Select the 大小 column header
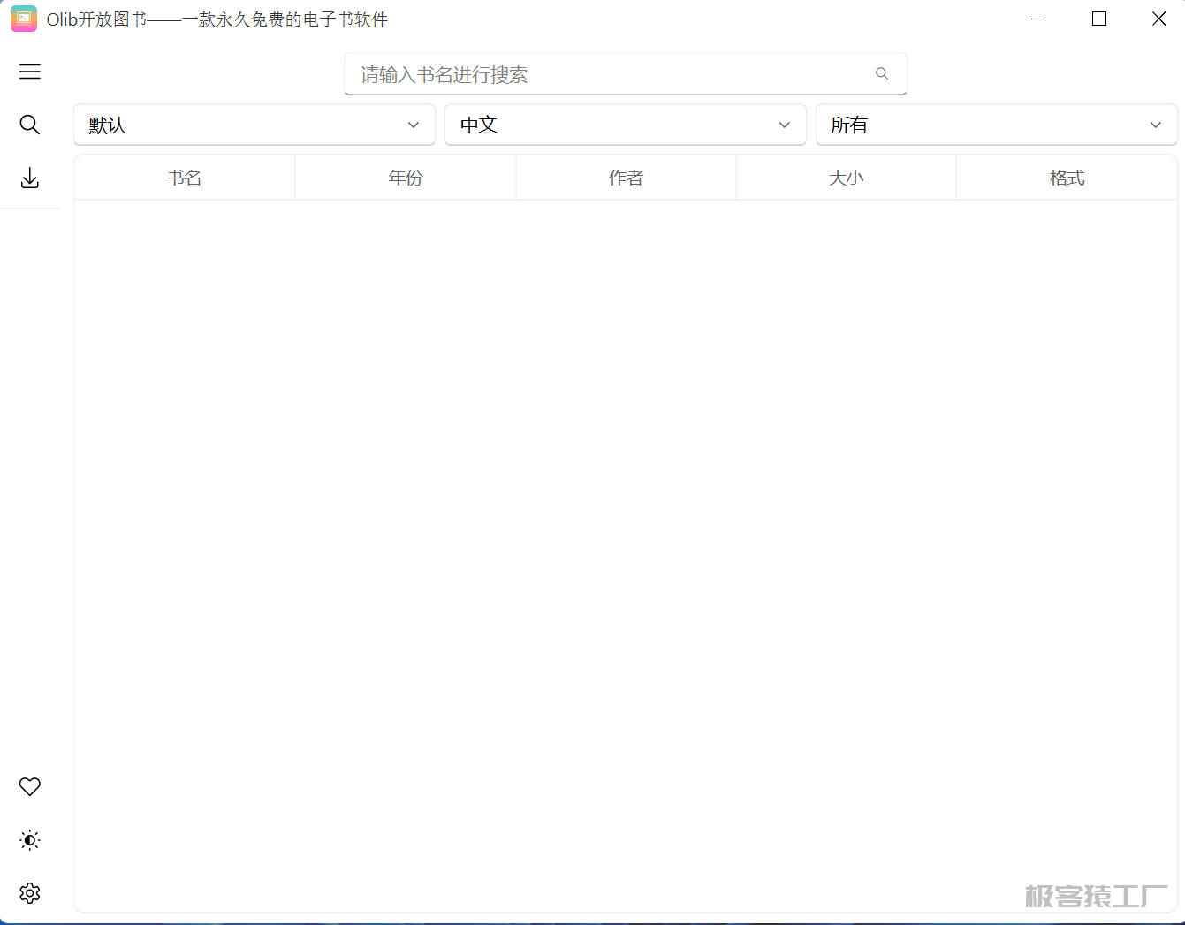1185x925 pixels. pos(846,178)
